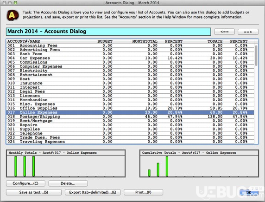Click the Delete... button
Viewport: 265px width, 202px height.
pos(68,183)
